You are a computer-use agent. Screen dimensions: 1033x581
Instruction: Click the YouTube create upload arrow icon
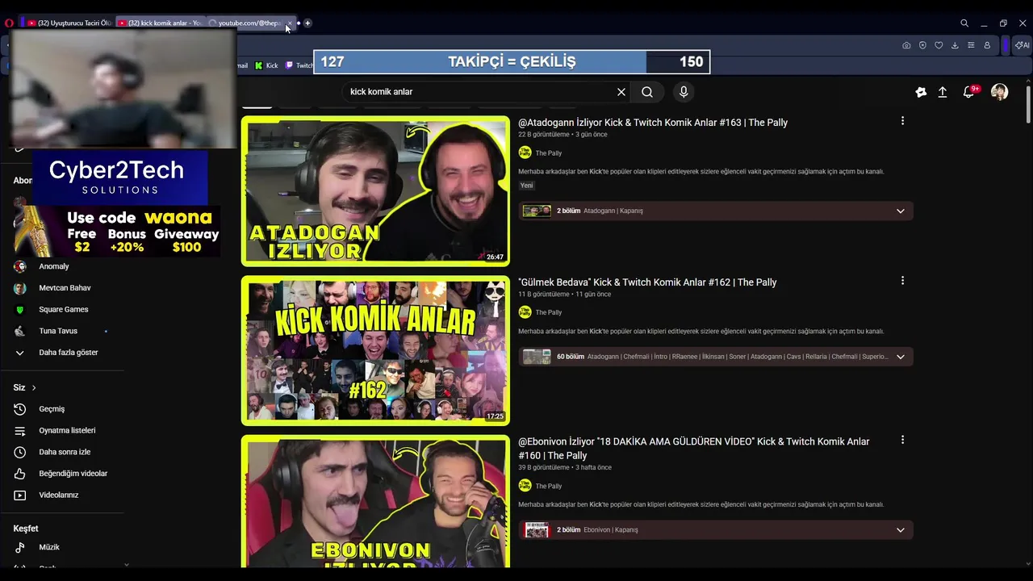[943, 92]
